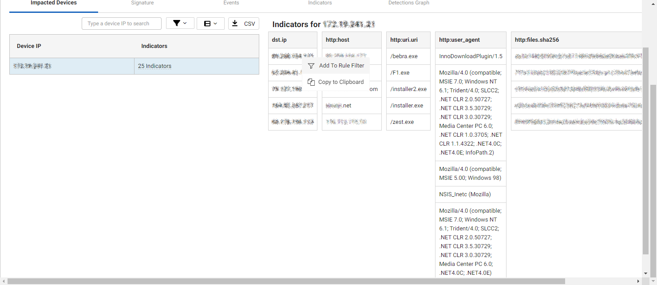Select the NSIS_Inetc (Mozilla) user agent
The height and width of the screenshot is (285, 657).
tap(471, 194)
